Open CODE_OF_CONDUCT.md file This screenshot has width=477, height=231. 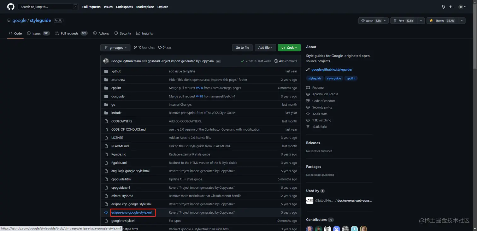128,129
